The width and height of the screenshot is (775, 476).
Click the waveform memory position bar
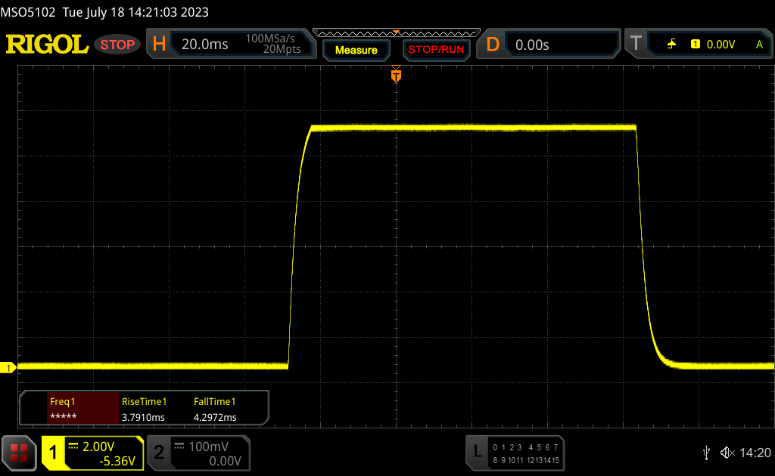pyautogui.click(x=397, y=33)
